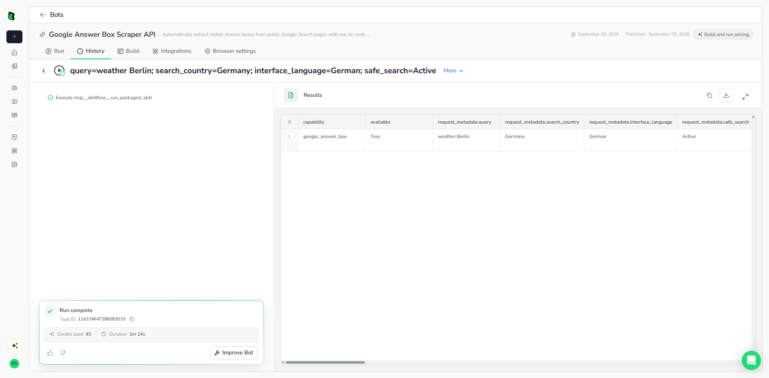Click the sparkle icon beside the bot title
This screenshot has width=769, height=378.
42,34
